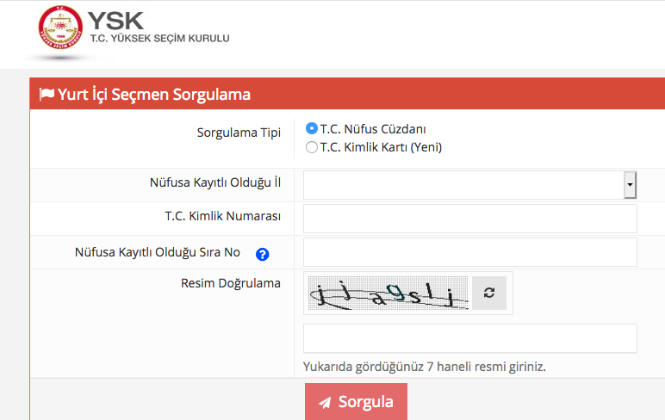
Task: Focus the Nüfusa Kayıtlı Olduğu Sıra No field
Action: pos(469,252)
